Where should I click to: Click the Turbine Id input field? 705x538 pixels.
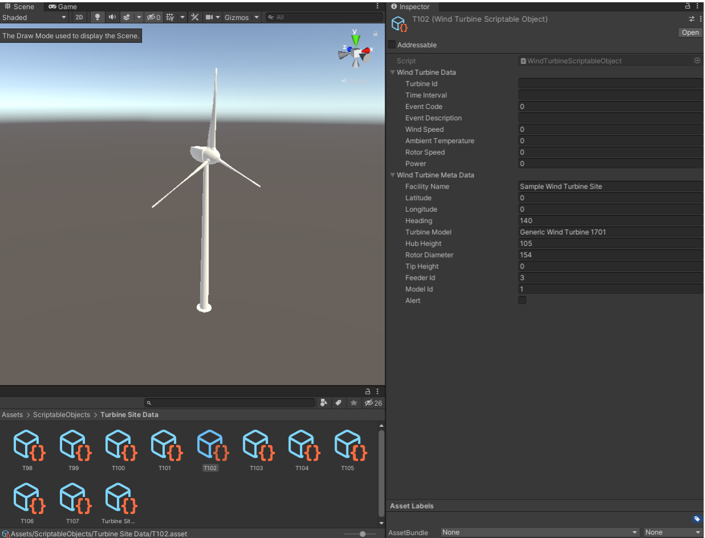610,84
